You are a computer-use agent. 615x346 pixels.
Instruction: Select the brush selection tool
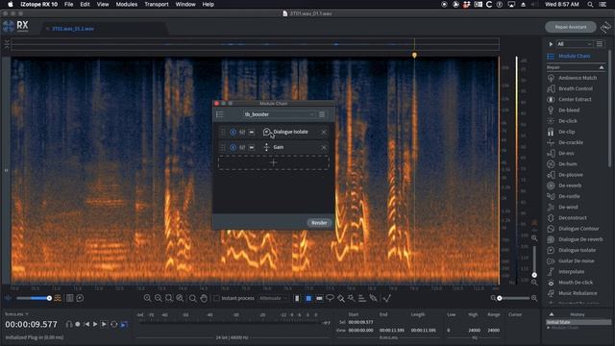(341, 299)
